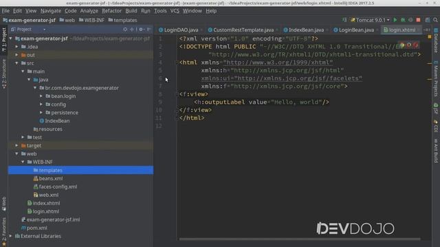This screenshot has height=247, width=440.
Task: Expand the out folder
Action: coord(16,55)
